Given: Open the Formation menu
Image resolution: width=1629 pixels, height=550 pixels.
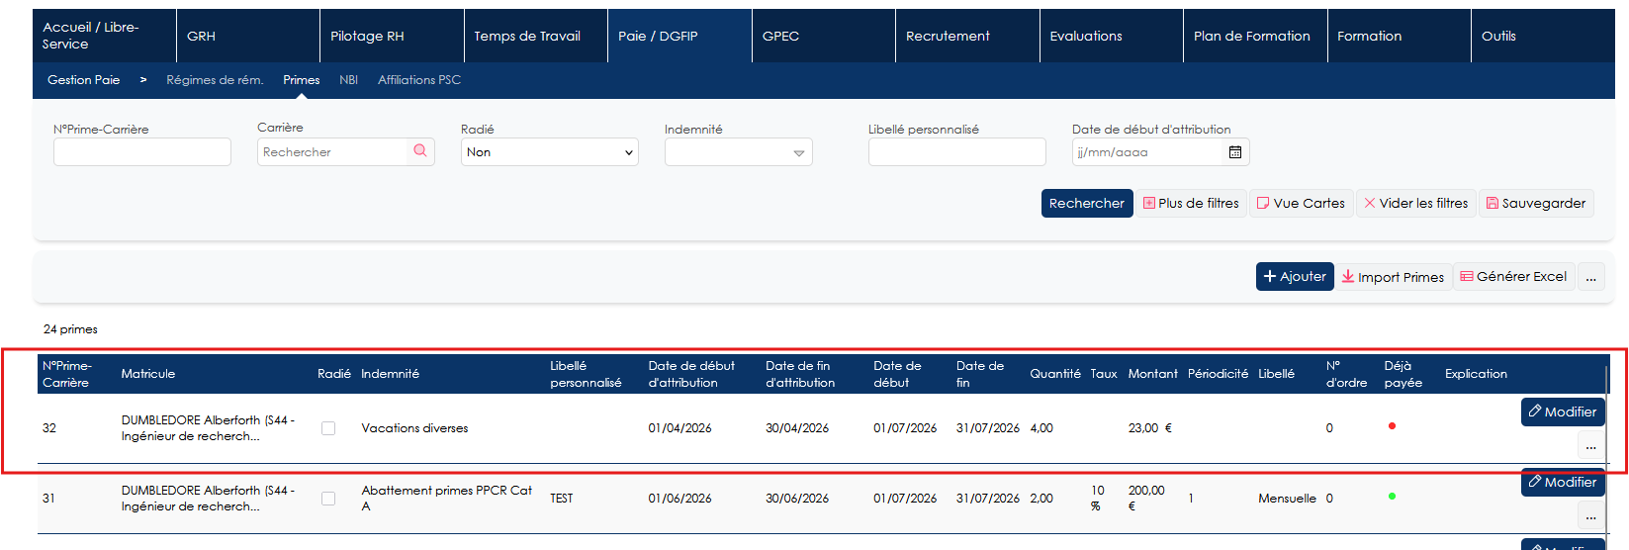Looking at the screenshot, I should coord(1399,36).
